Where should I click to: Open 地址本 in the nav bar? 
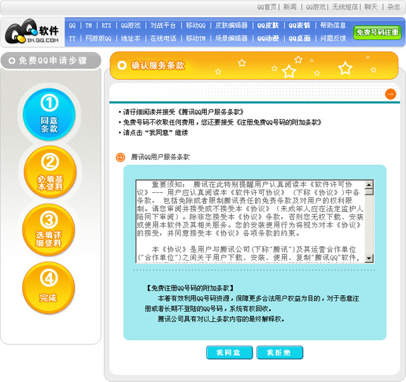click(x=131, y=38)
